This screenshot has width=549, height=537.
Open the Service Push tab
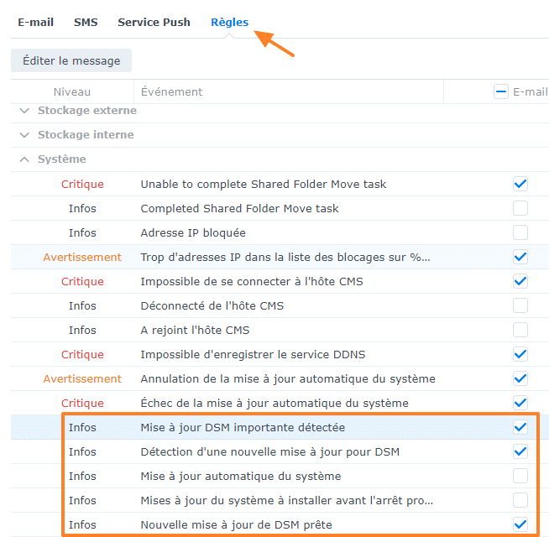coord(154,23)
